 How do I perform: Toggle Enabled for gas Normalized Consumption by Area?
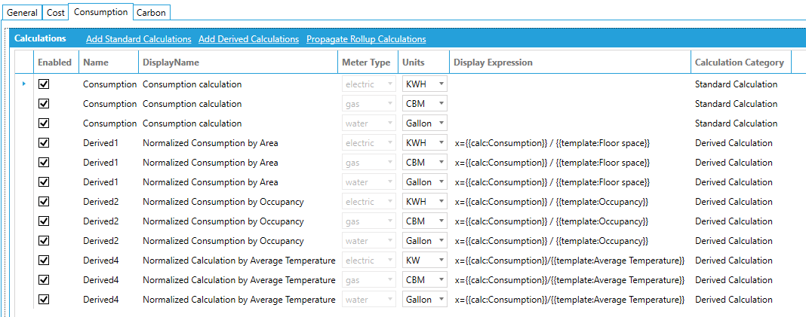click(44, 163)
